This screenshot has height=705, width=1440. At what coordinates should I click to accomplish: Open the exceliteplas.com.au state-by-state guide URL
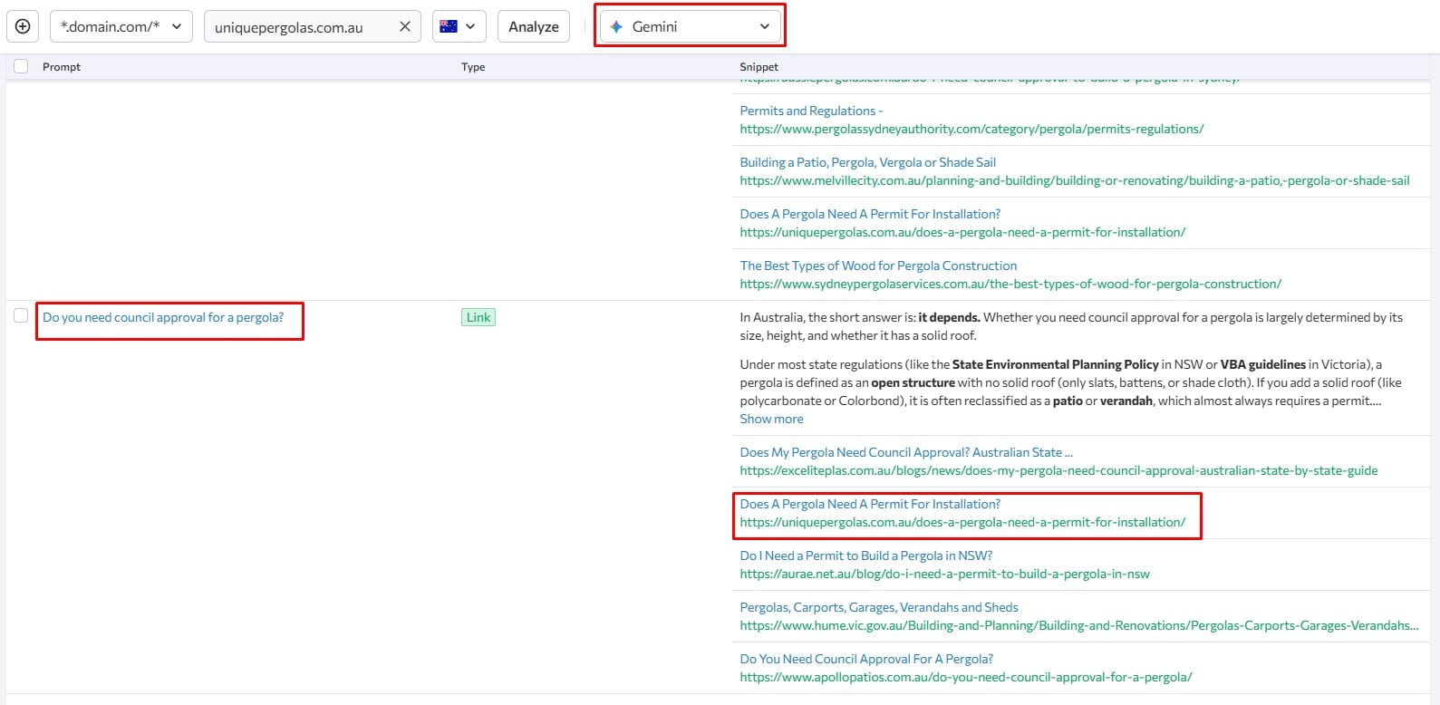pos(1058,470)
